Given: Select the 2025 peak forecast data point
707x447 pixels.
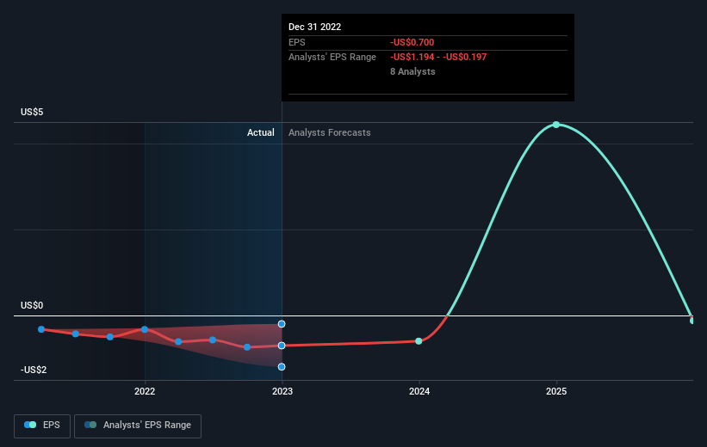Looking at the screenshot, I should pos(556,125).
